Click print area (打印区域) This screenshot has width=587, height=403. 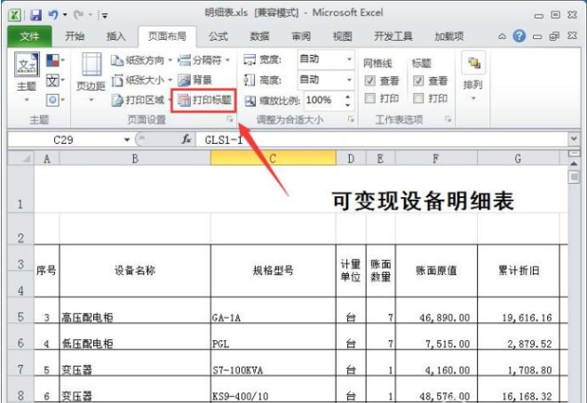[x=139, y=100]
